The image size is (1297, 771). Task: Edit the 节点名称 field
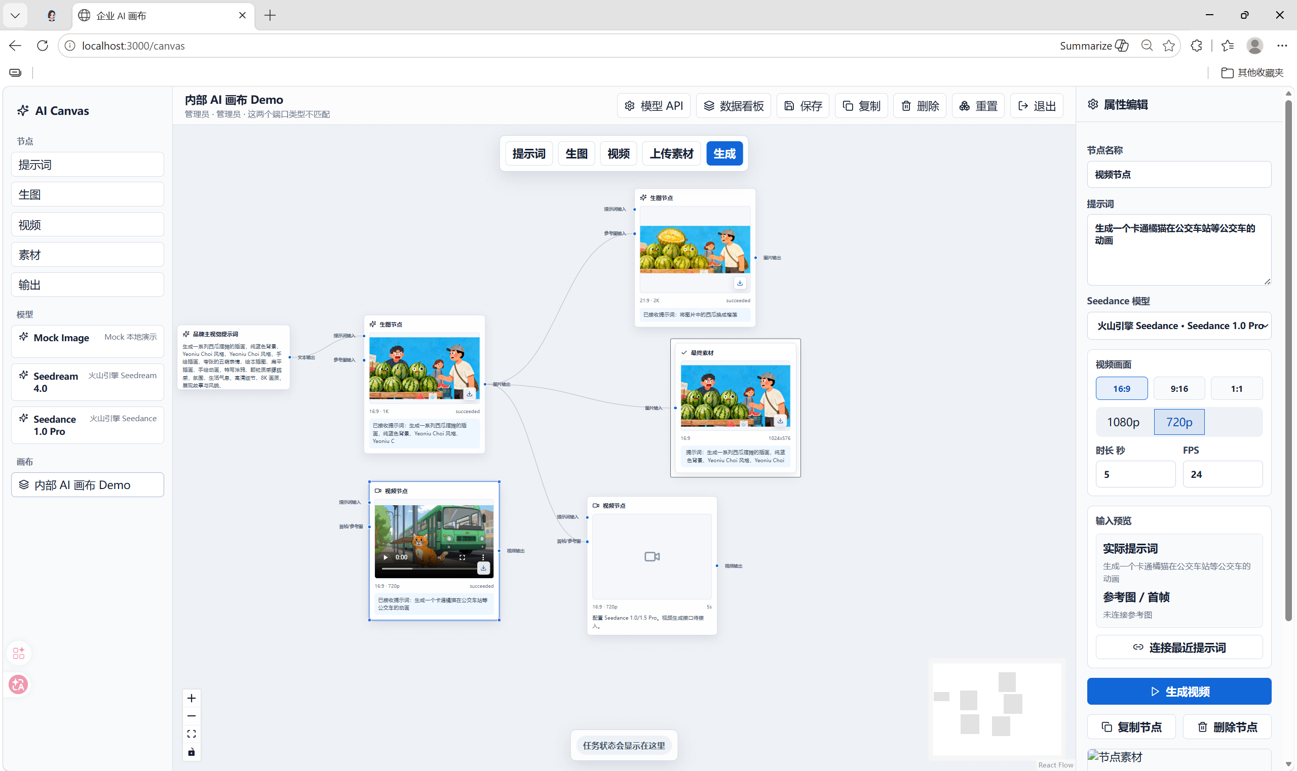1178,175
